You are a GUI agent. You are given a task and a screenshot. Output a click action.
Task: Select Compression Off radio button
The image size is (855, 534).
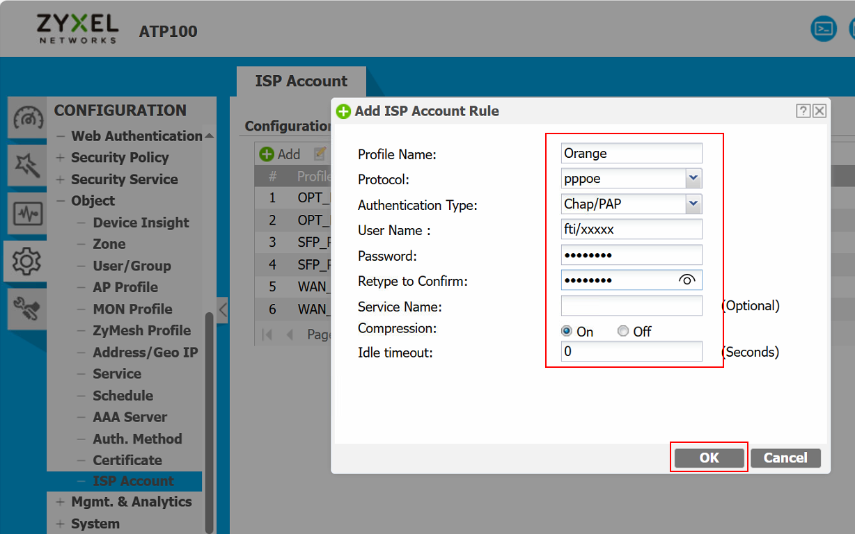click(x=623, y=332)
